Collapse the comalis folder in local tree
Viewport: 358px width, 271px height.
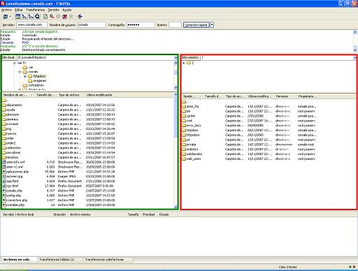click(x=20, y=72)
